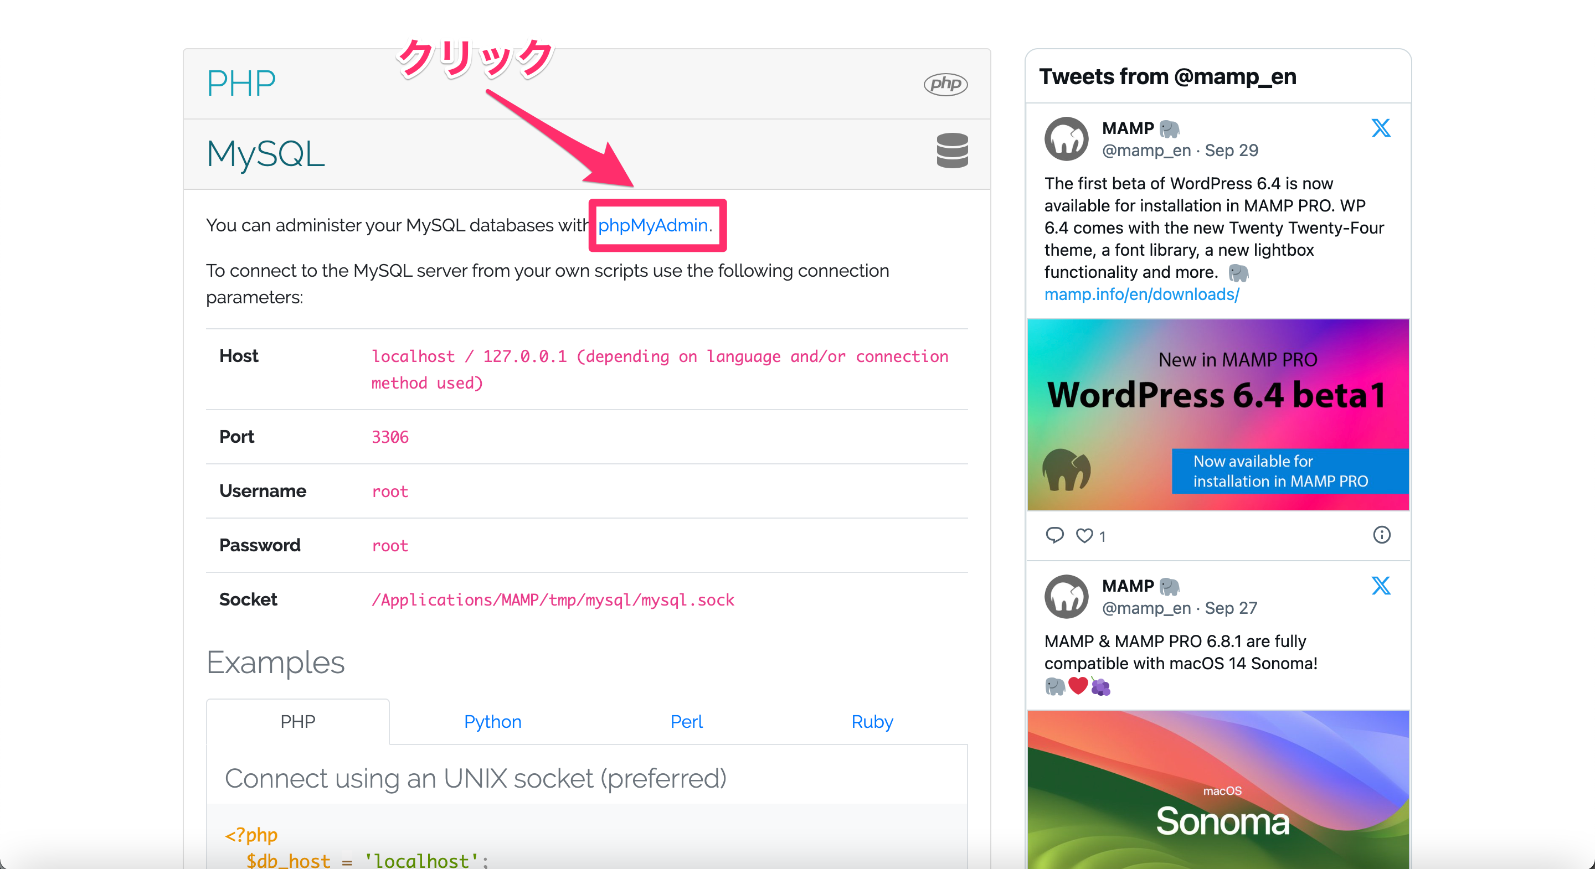Viewport: 1595px width, 869px height.
Task: Click the php logo icon in PHP header
Action: coord(945,84)
